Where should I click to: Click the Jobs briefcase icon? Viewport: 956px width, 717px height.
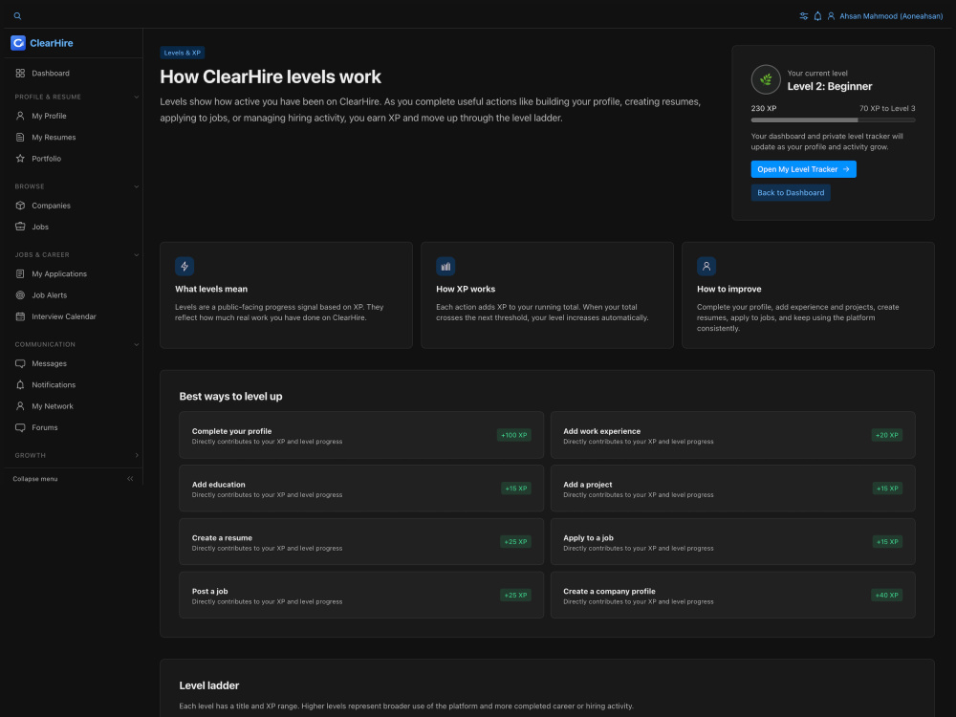coord(20,227)
